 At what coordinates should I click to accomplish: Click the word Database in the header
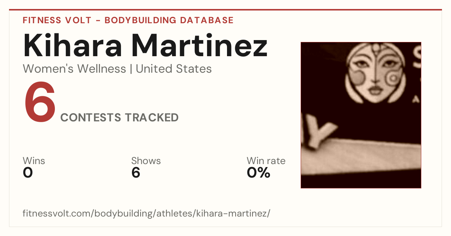click(206, 20)
